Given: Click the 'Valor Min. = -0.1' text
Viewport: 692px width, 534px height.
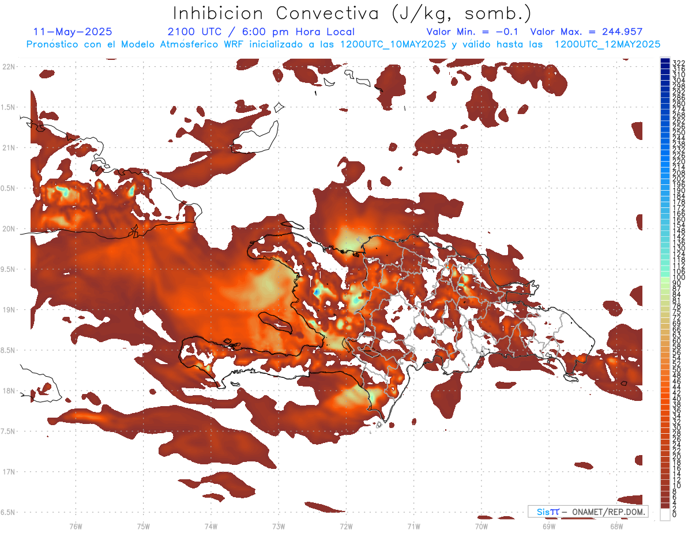Looking at the screenshot, I should [x=473, y=32].
